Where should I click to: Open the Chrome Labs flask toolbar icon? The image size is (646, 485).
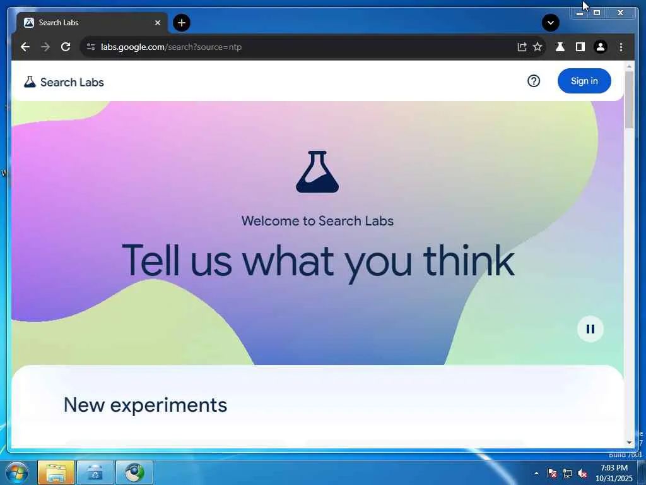(560, 47)
